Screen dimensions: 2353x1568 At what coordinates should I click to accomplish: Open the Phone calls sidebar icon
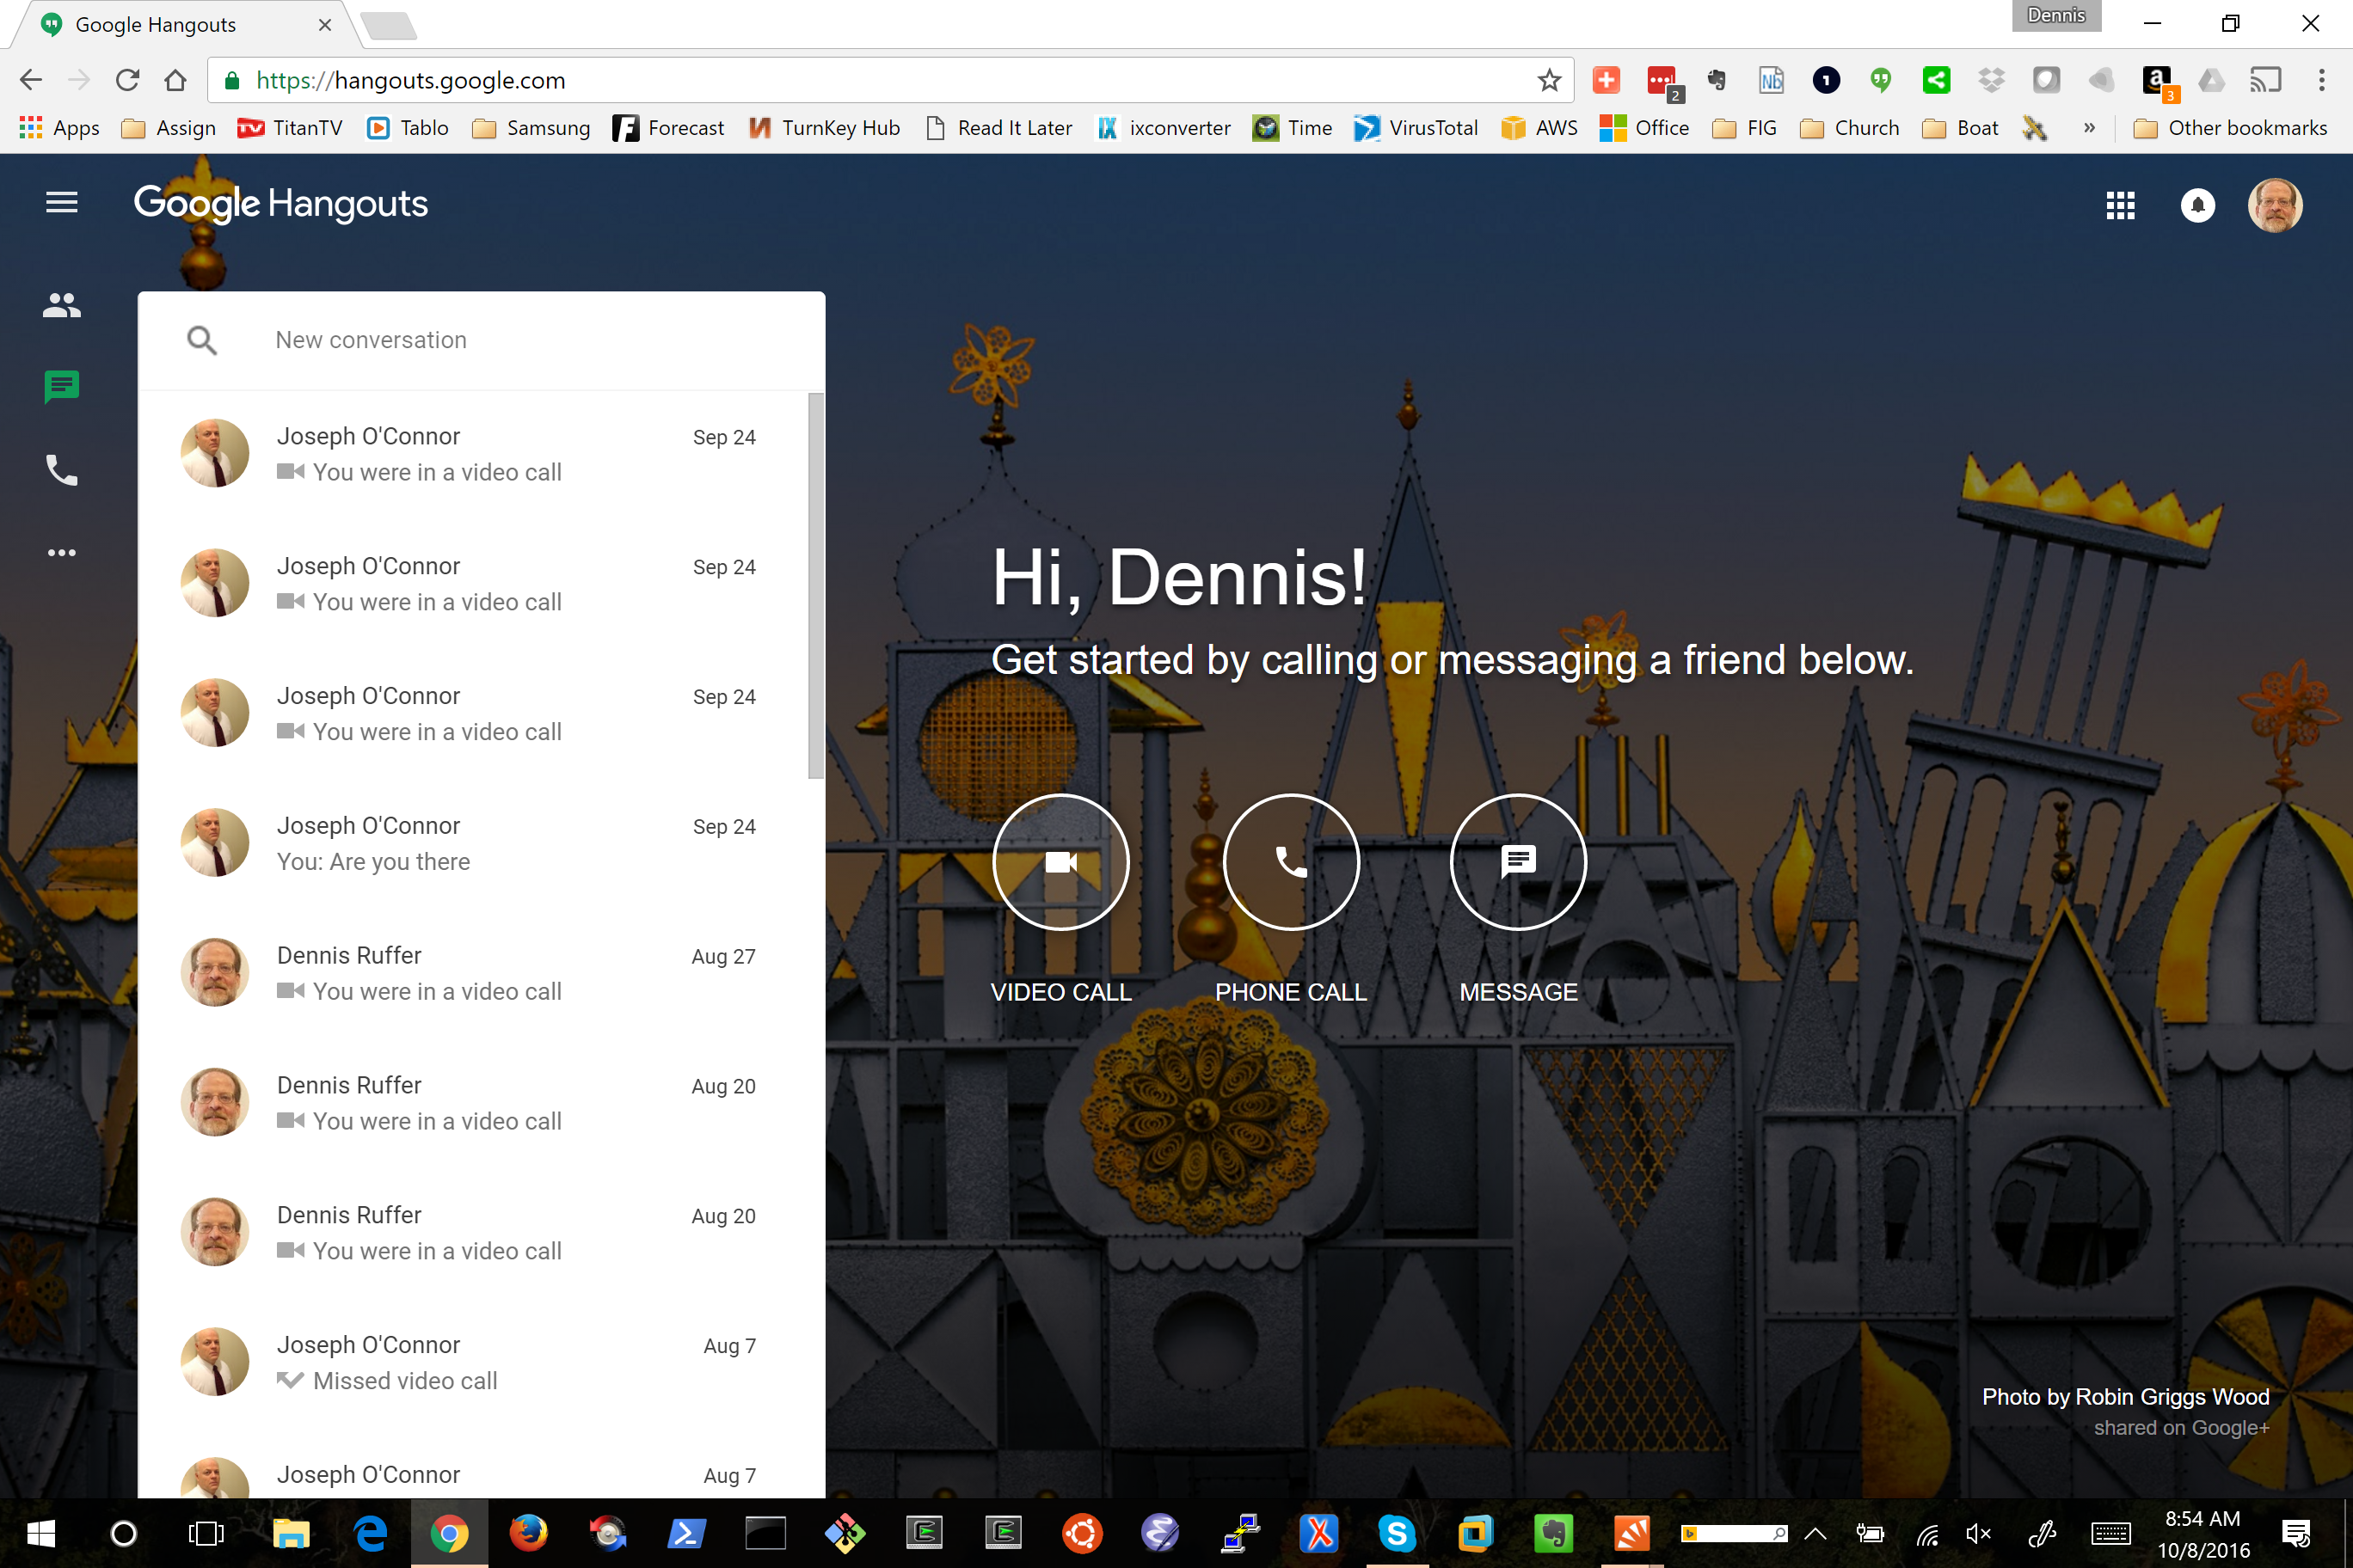[x=61, y=469]
